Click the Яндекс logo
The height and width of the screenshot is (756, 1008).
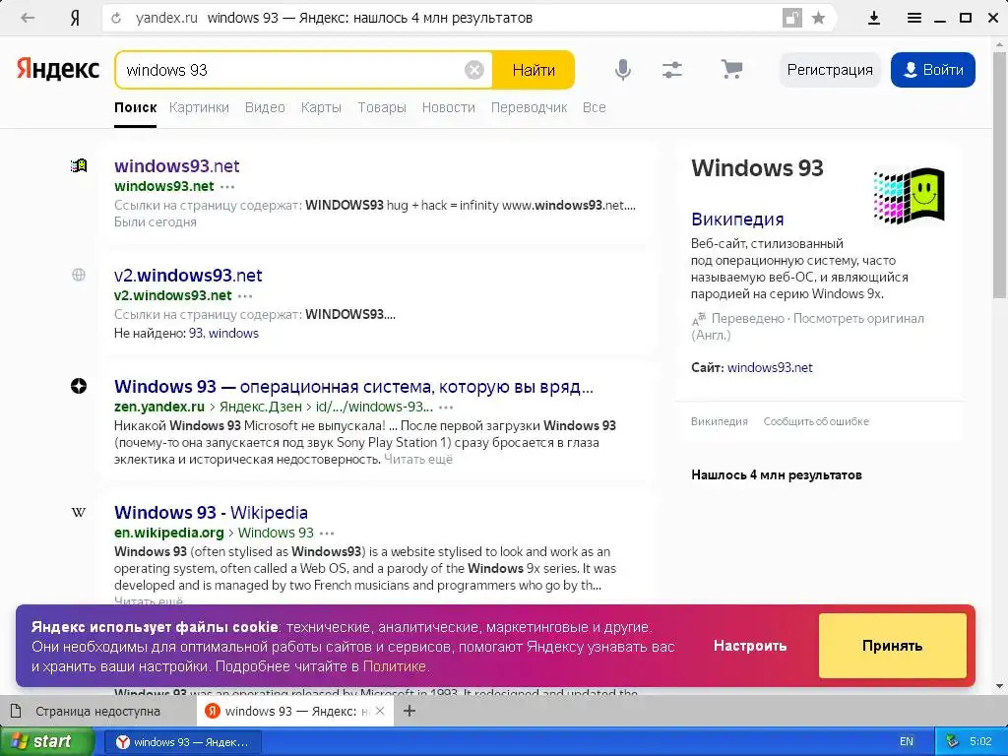[x=58, y=69]
